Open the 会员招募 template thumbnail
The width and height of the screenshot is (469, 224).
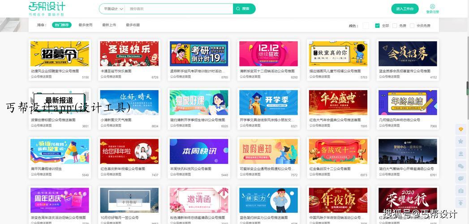(x=408, y=54)
